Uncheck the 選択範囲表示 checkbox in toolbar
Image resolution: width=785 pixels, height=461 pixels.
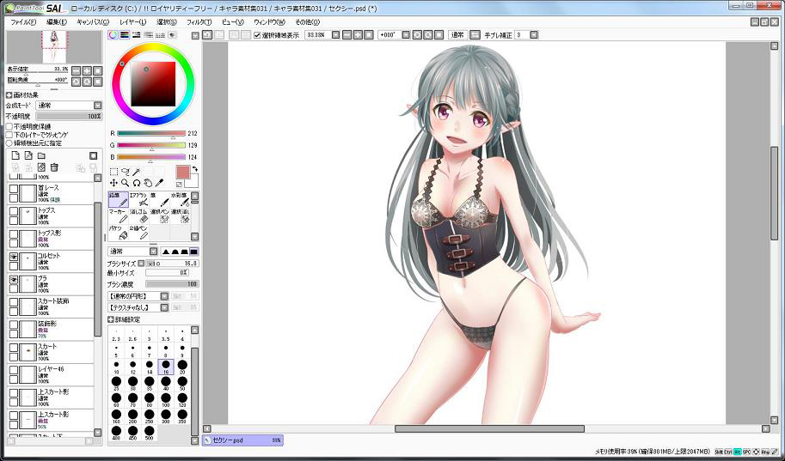pos(257,35)
